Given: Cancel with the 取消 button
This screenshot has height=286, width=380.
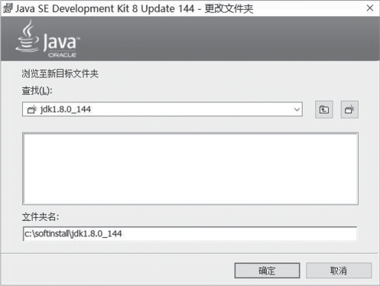Looking at the screenshot, I should [x=339, y=271].
